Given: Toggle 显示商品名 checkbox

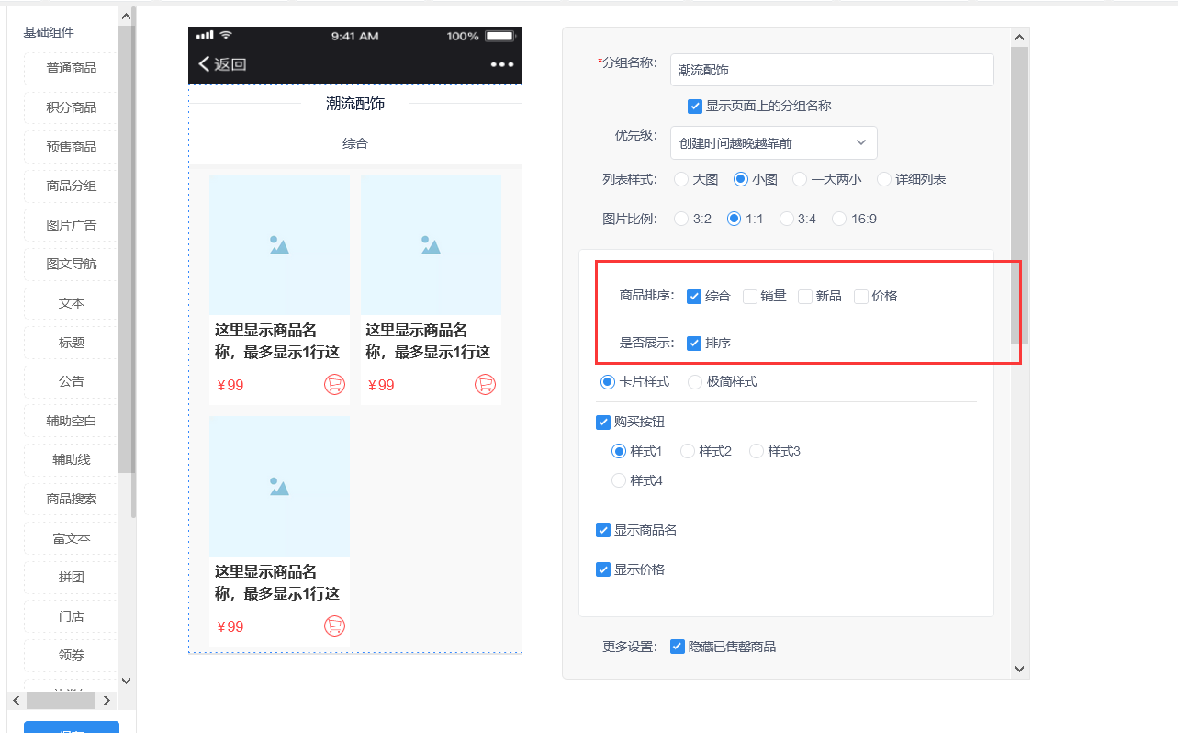Looking at the screenshot, I should click(603, 530).
